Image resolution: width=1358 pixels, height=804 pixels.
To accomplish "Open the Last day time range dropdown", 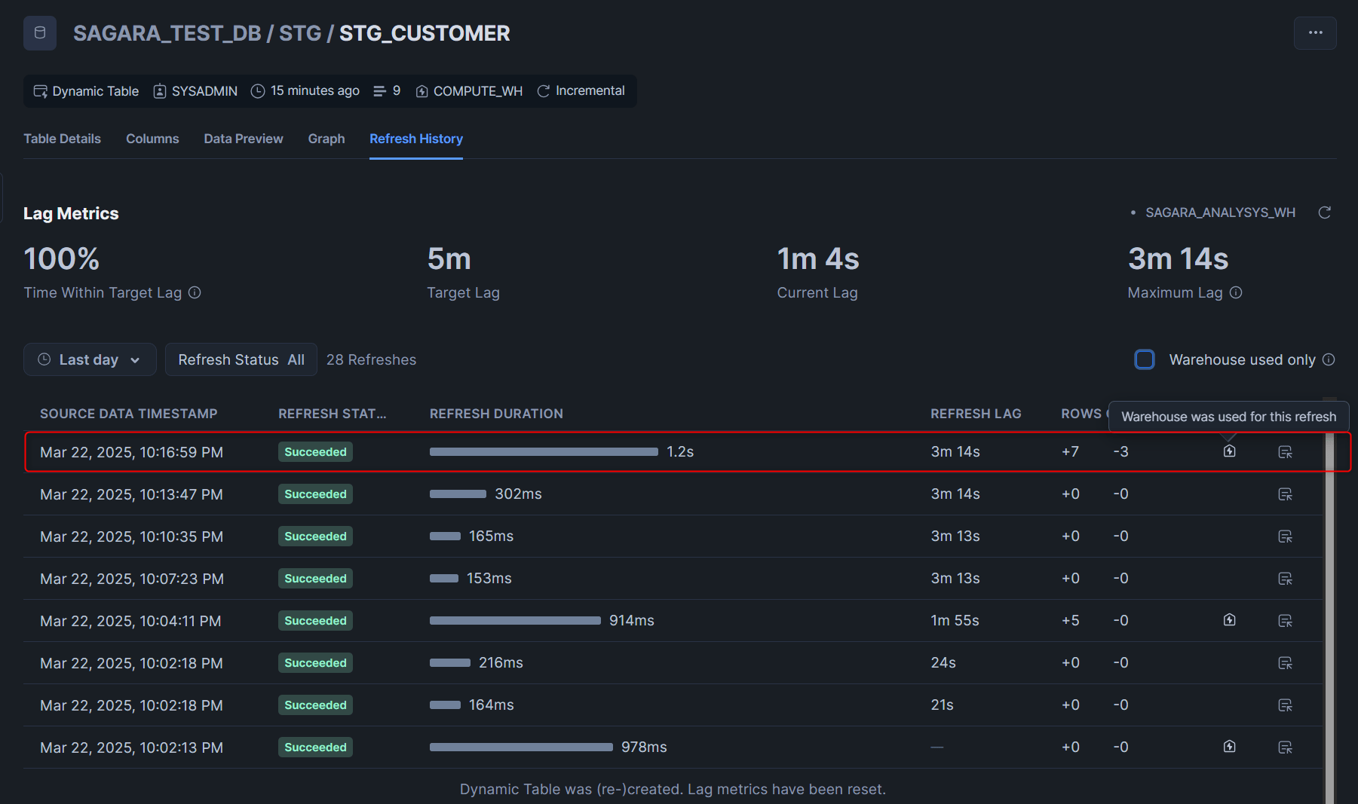I will (x=90, y=359).
